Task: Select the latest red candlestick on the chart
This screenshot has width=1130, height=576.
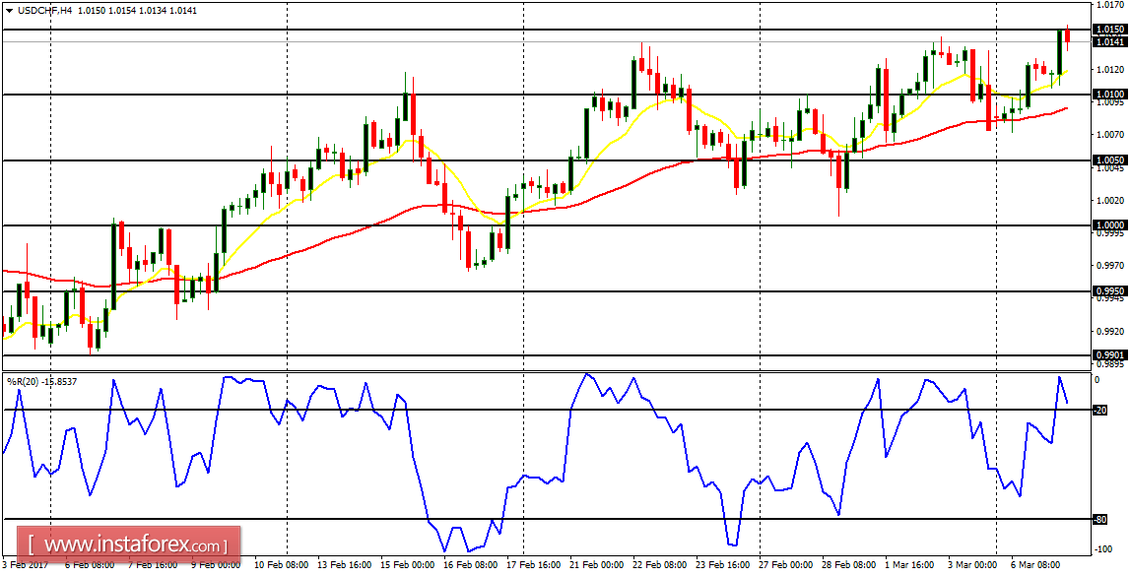Action: coord(1067,35)
